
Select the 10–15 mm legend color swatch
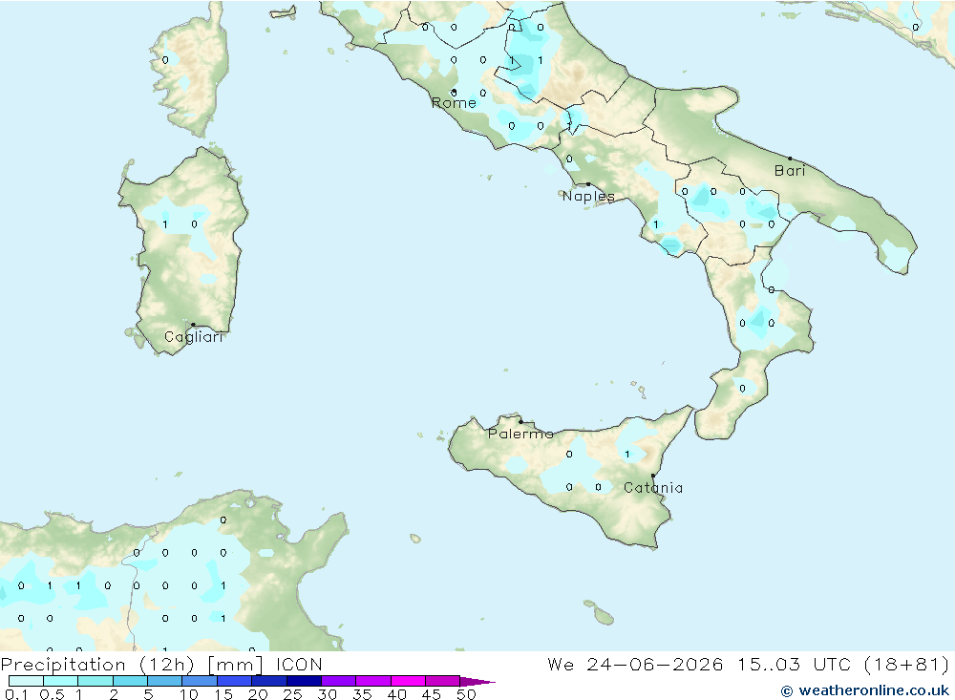pos(200,681)
